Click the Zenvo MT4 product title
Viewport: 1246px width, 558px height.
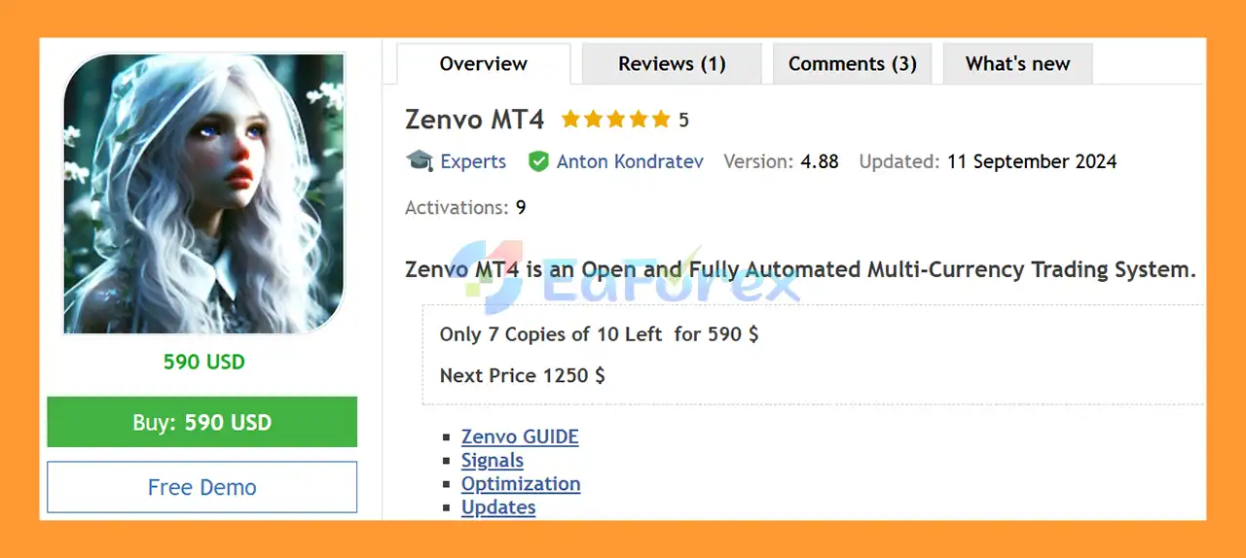475,120
